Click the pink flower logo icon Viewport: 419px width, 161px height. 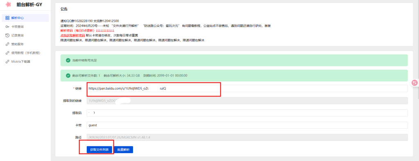(8, 4)
